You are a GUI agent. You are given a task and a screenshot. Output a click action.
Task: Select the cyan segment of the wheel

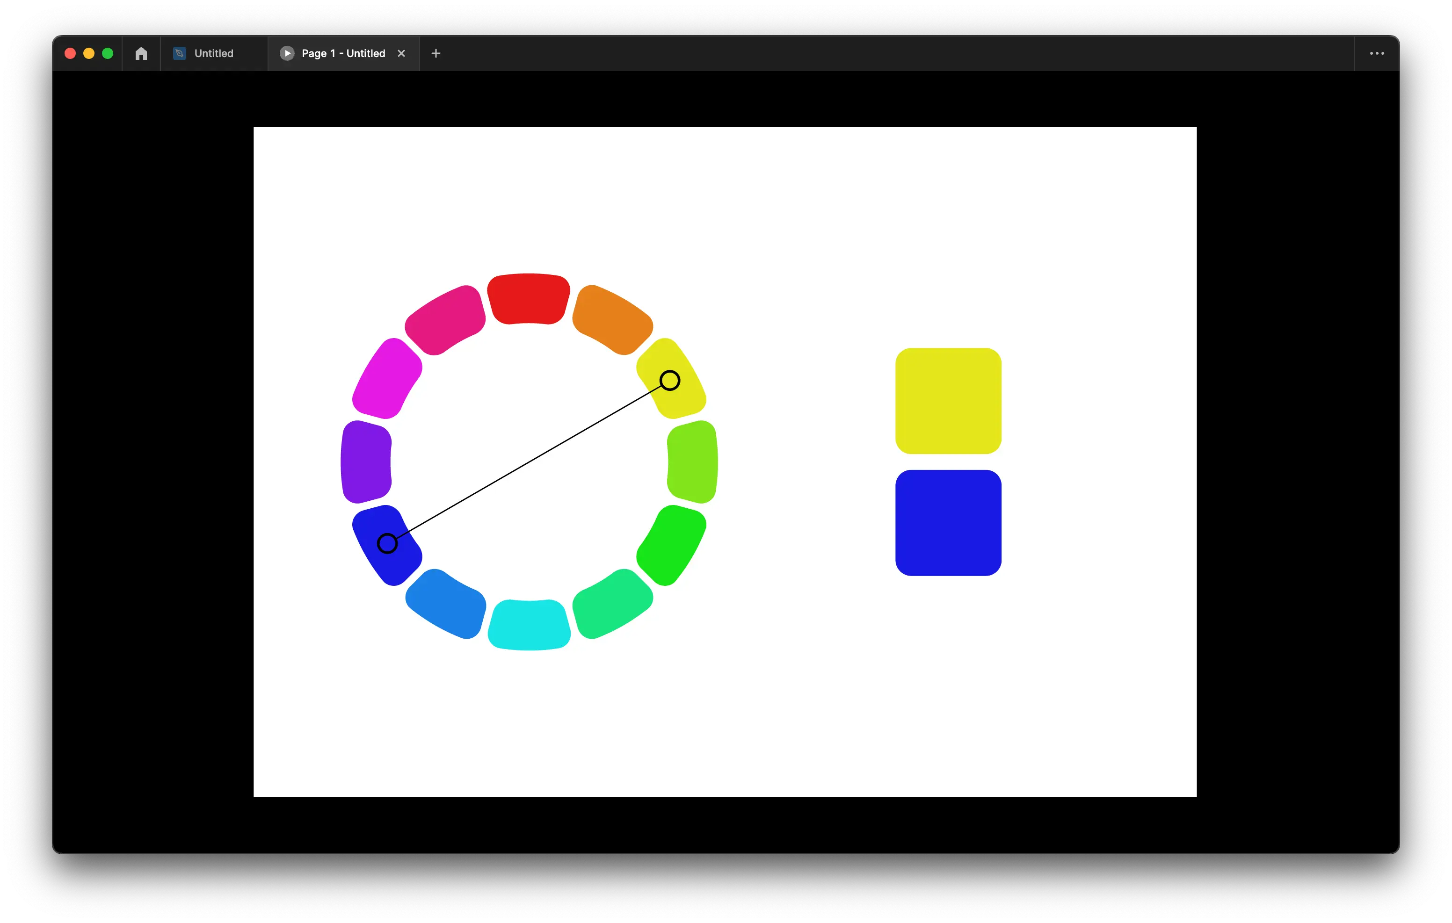point(529,625)
